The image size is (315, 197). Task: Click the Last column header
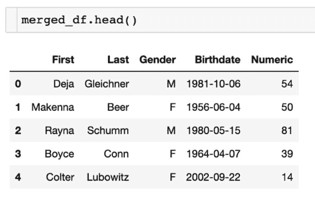(x=118, y=60)
